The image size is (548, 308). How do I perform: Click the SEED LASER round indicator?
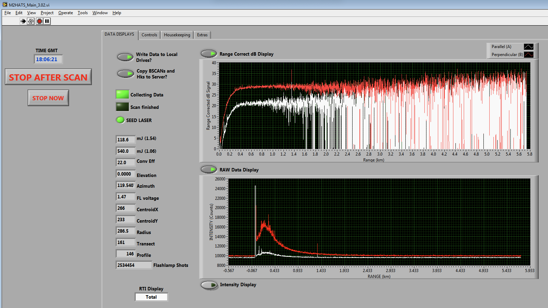(x=120, y=120)
